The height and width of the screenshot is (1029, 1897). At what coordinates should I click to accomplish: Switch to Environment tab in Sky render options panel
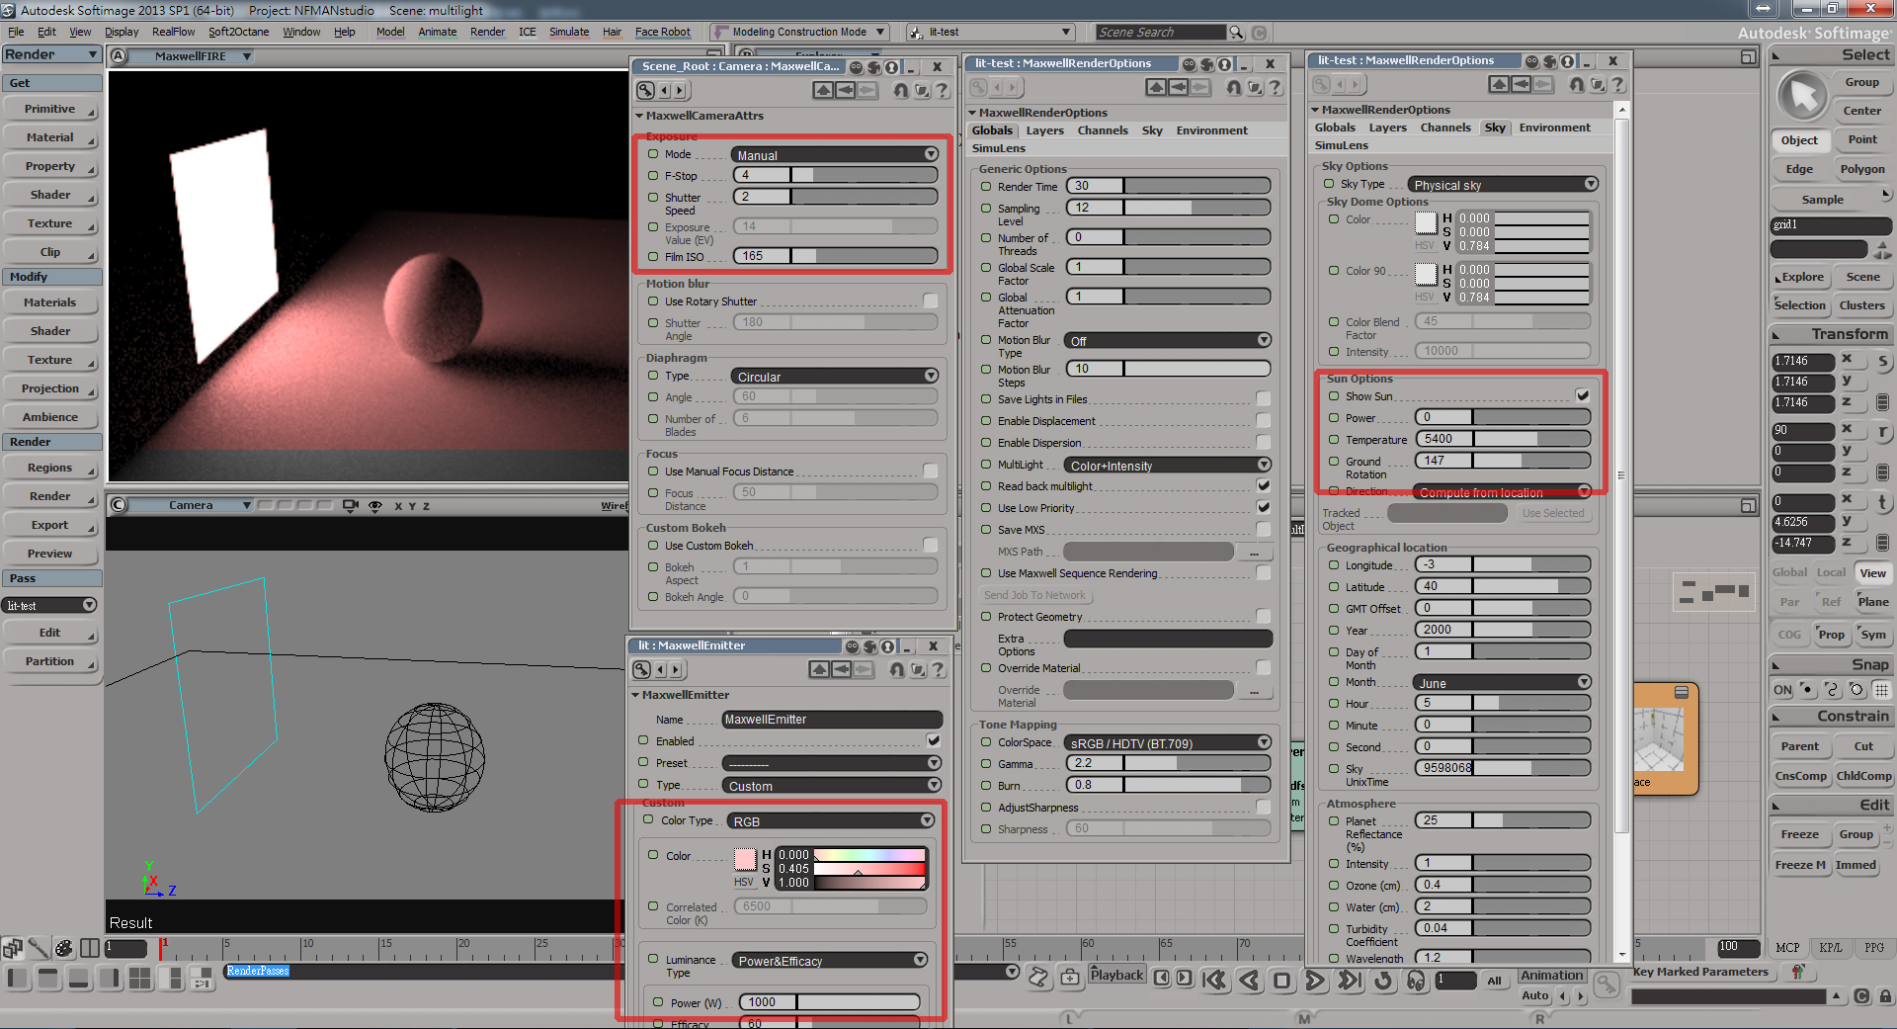point(1554,128)
